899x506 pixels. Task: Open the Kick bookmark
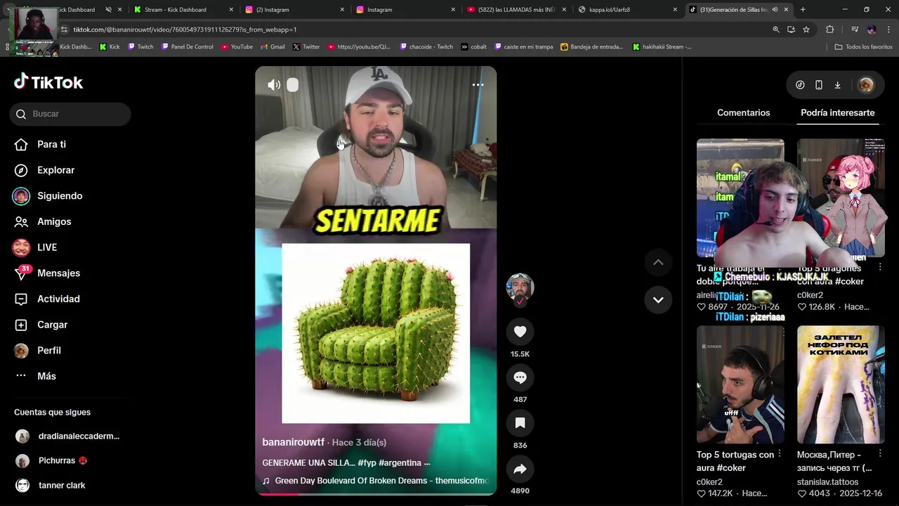[x=110, y=47]
